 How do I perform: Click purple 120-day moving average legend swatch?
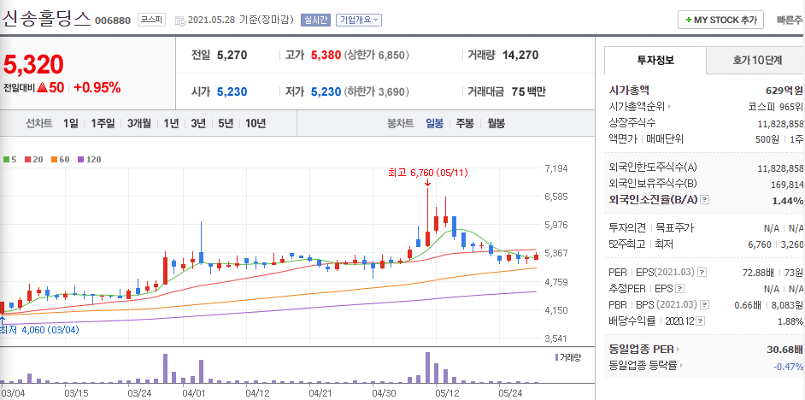[80, 160]
